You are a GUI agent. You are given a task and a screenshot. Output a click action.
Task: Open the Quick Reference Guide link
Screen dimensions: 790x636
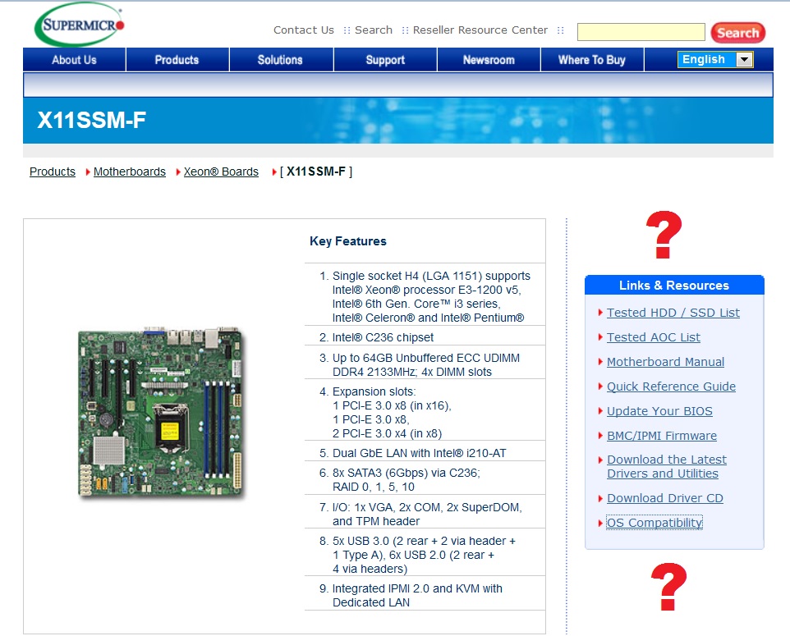671,387
